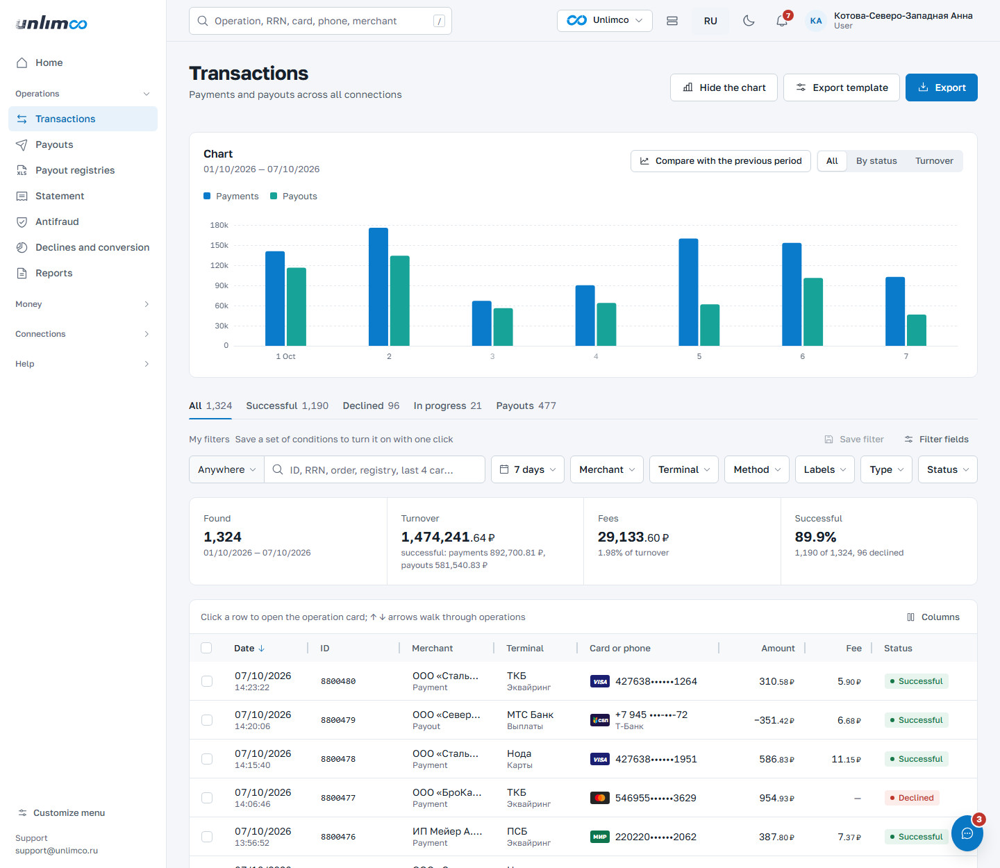The image size is (1000, 868).
Task: Tick the select-all header checkbox
Action: point(206,648)
